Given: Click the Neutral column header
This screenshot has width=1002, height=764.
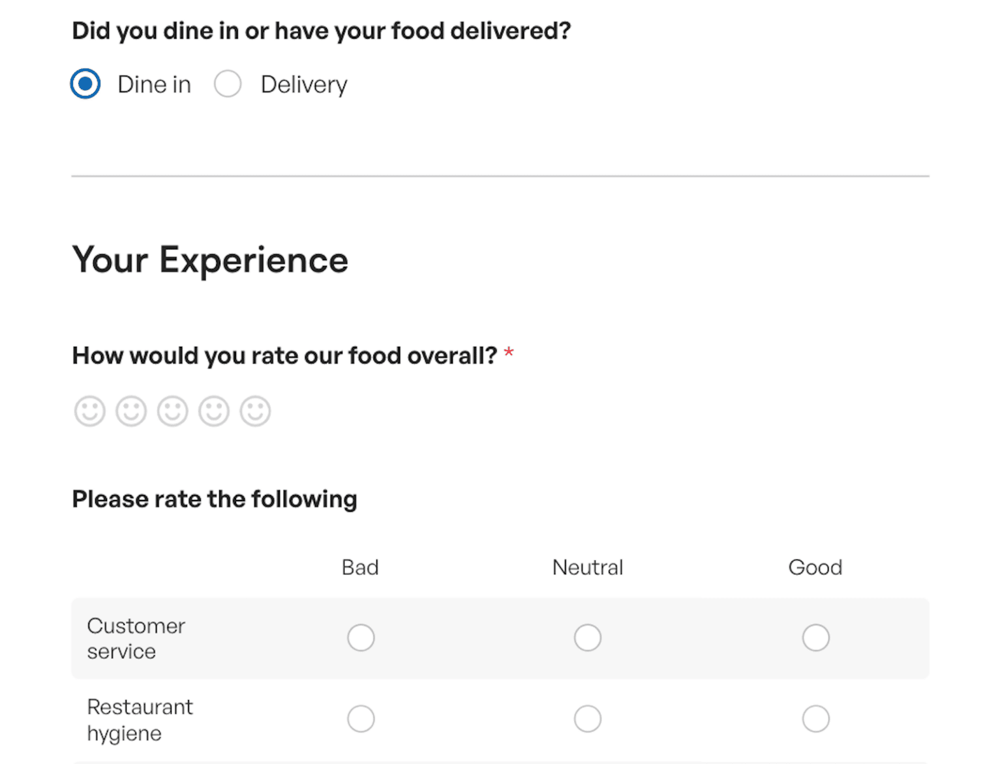Looking at the screenshot, I should 588,567.
